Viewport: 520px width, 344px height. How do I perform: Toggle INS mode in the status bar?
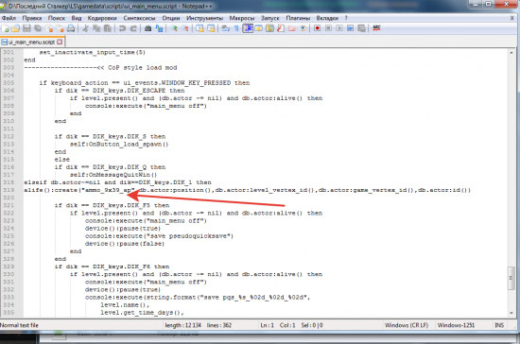pos(499,325)
